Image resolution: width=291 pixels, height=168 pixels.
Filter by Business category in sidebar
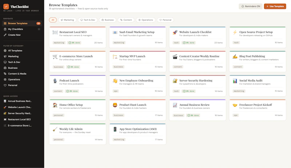[x=22, y=68]
